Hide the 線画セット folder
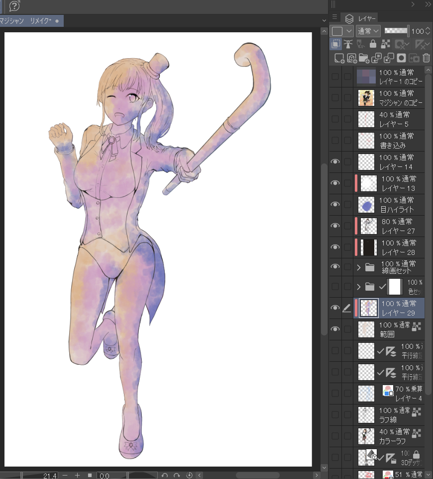The height and width of the screenshot is (479, 433). pos(335,267)
